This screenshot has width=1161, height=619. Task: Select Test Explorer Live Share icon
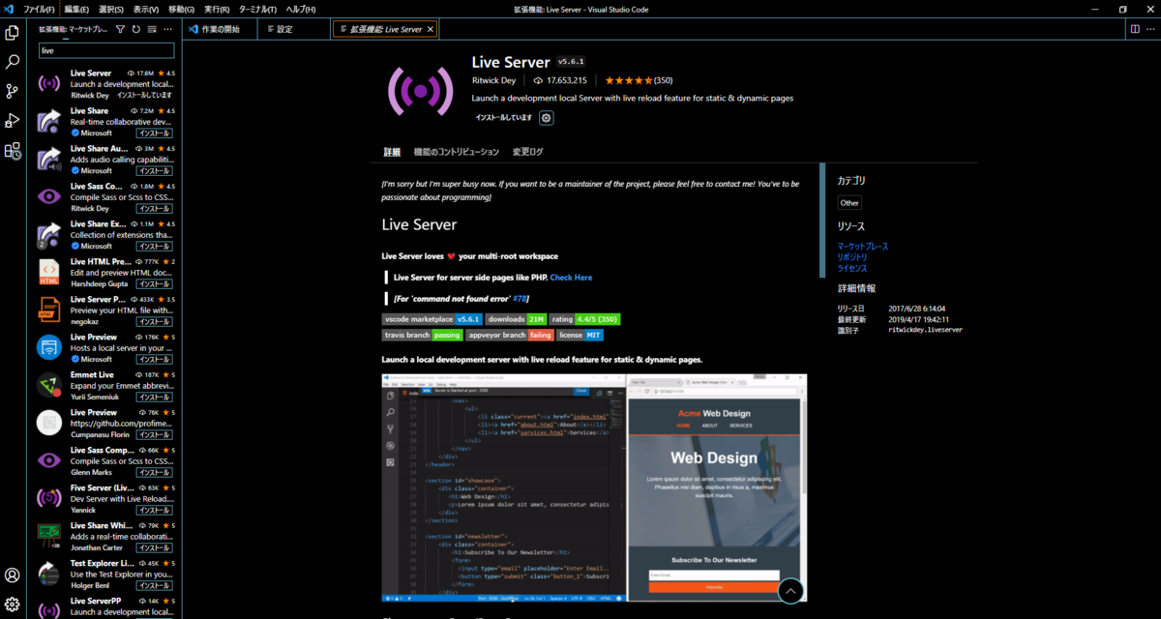pos(49,574)
